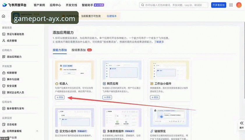245x140 pixels.
Task: Go to home via the house icon
Action: (3, 16)
